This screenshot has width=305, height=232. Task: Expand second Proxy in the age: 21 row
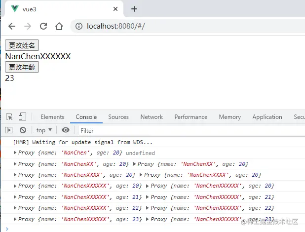pyautogui.click(x=147, y=197)
